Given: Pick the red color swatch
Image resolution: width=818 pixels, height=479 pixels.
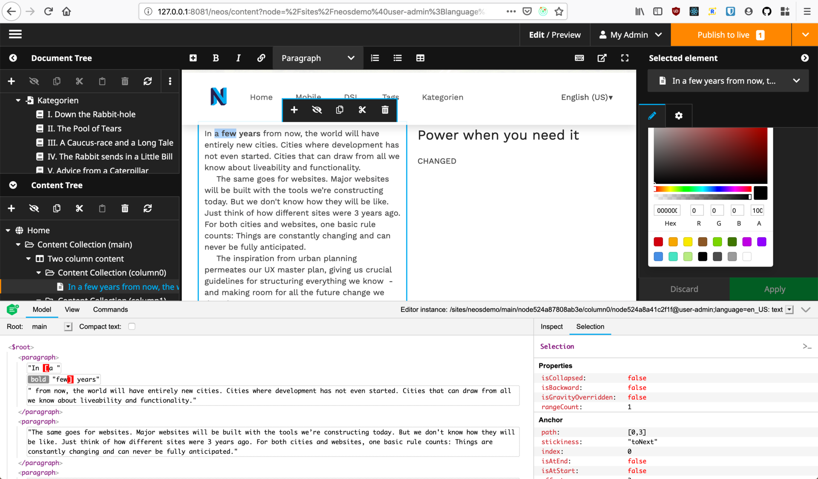Looking at the screenshot, I should point(658,242).
